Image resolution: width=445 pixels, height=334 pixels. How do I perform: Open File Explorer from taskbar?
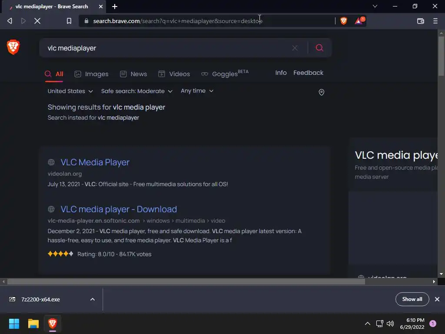point(33,324)
